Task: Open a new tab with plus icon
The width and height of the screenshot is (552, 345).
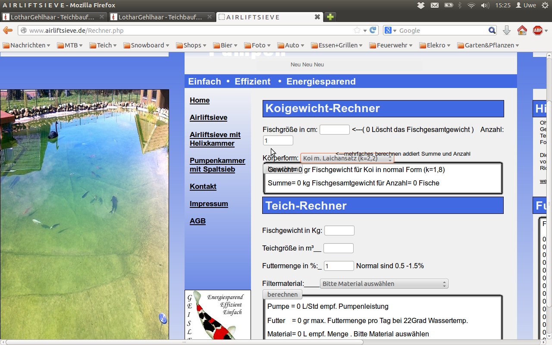Action: click(x=330, y=17)
